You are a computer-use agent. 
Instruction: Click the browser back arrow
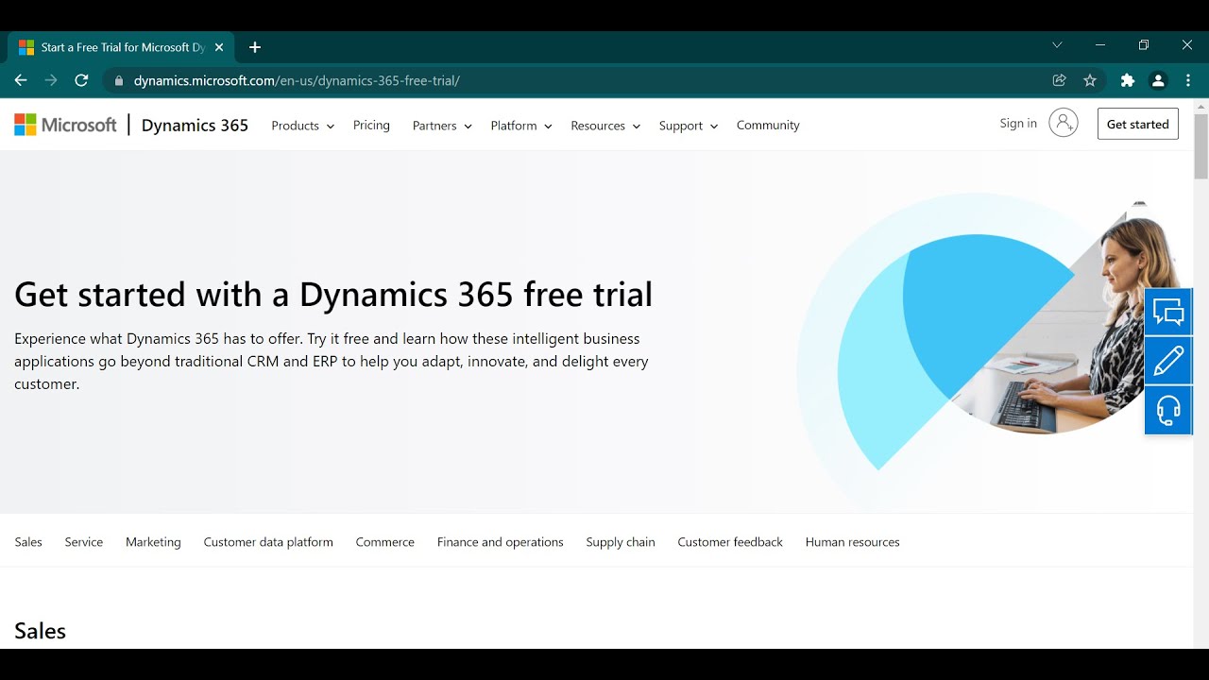(21, 80)
